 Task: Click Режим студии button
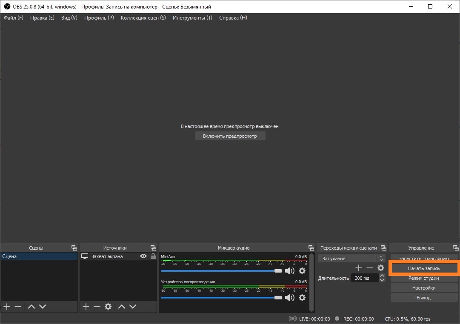(x=424, y=278)
